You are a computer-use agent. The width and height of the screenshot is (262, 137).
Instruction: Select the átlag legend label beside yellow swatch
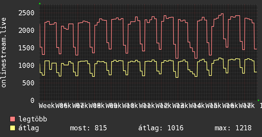[29, 128]
